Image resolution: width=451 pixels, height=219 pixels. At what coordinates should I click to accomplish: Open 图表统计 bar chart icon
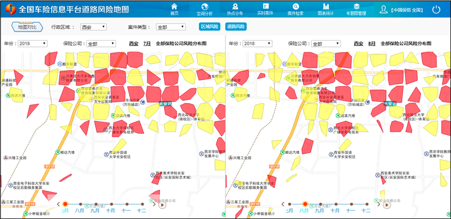pyautogui.click(x=326, y=6)
